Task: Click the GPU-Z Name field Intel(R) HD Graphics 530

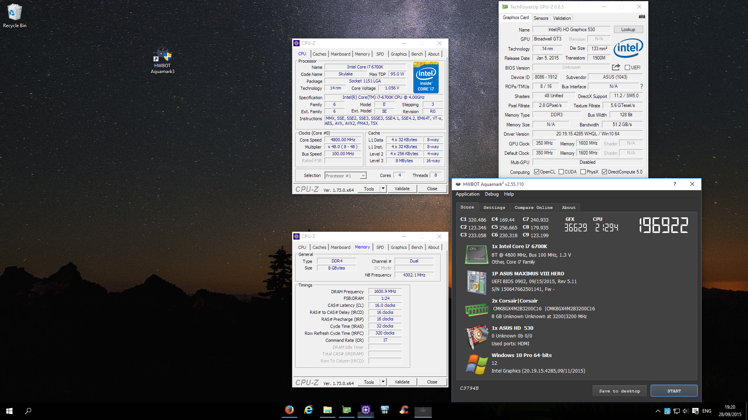Action: pyautogui.click(x=572, y=30)
